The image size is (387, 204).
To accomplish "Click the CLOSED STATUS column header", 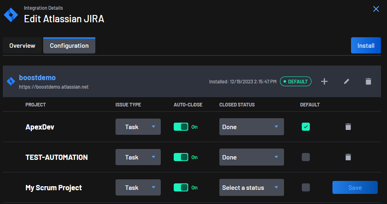I will (237, 104).
